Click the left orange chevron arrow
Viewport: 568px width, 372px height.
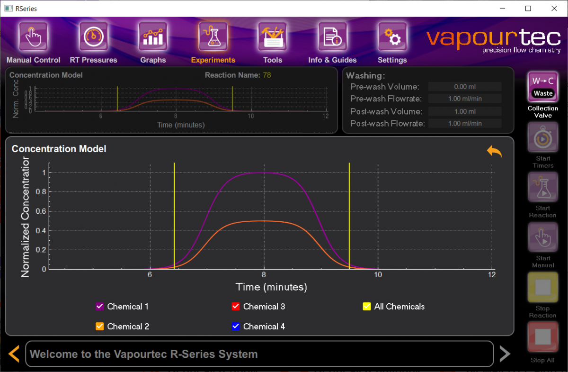point(13,354)
